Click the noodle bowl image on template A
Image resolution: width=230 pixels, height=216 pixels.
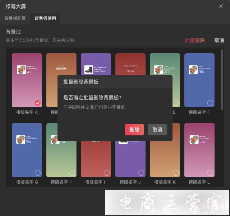(x=22, y=69)
